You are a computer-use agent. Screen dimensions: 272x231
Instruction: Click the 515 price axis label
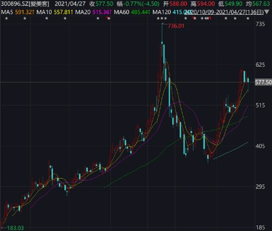coord(260,105)
